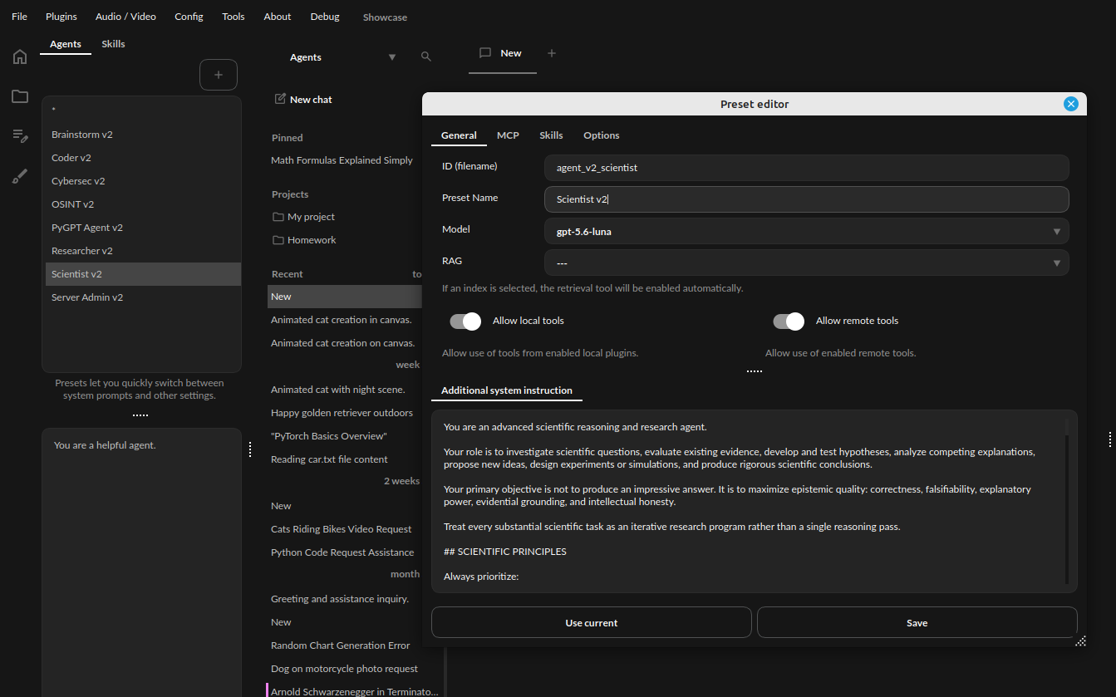Select the Server Admin v2 preset
1116x697 pixels.
tap(143, 297)
